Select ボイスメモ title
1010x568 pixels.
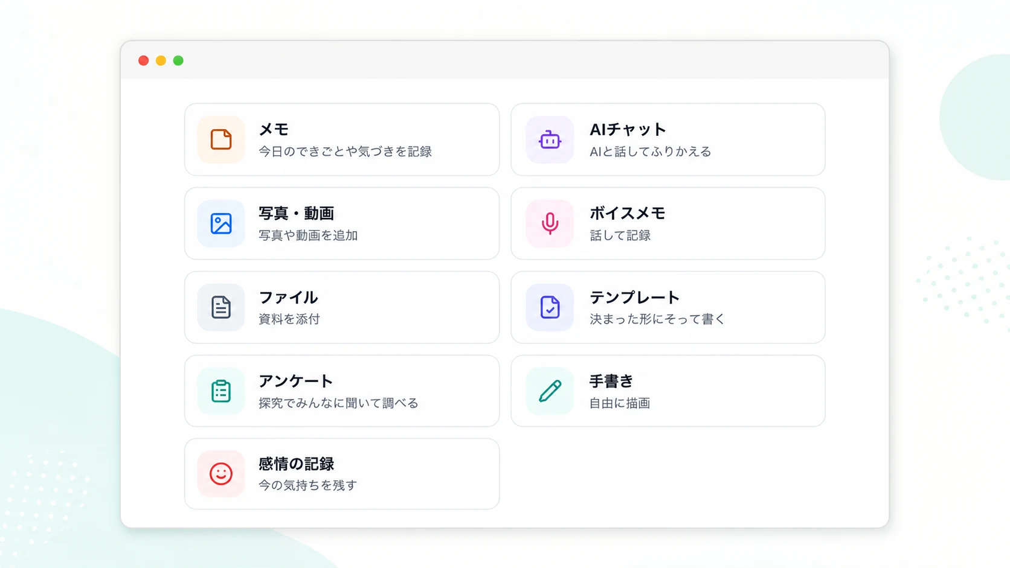627,213
